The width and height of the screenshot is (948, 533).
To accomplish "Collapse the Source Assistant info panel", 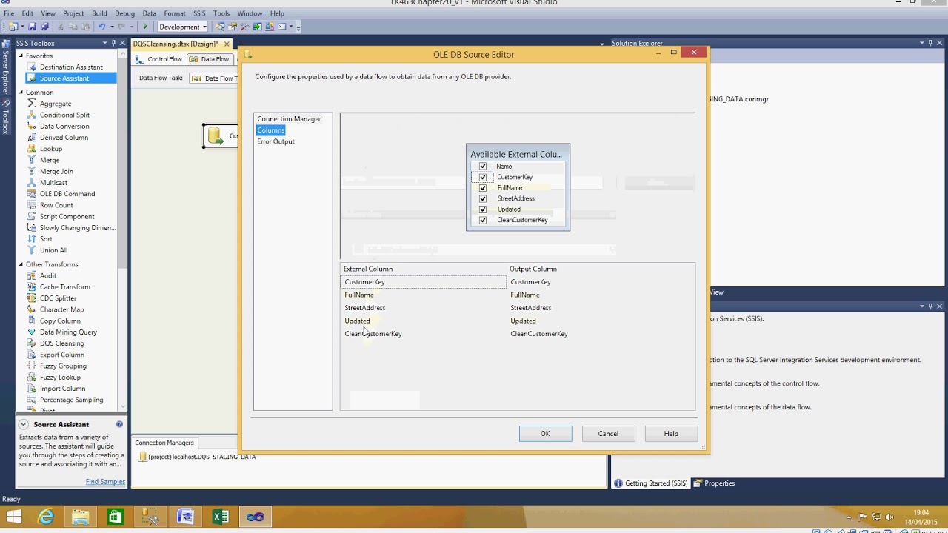I will (24, 424).
